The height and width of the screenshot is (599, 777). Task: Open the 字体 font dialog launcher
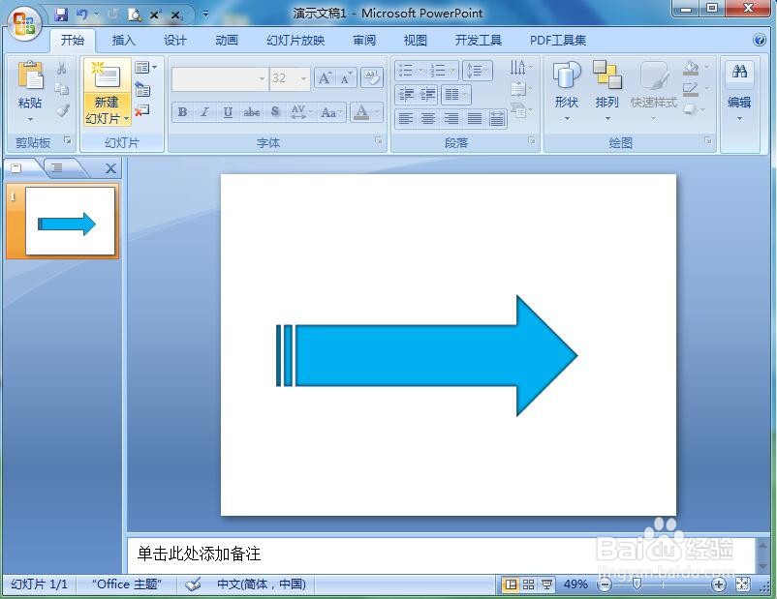pyautogui.click(x=379, y=141)
